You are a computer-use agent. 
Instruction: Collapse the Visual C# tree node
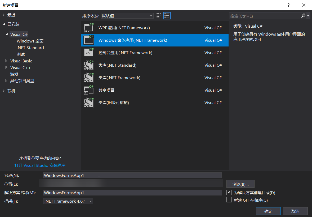click(x=7, y=34)
